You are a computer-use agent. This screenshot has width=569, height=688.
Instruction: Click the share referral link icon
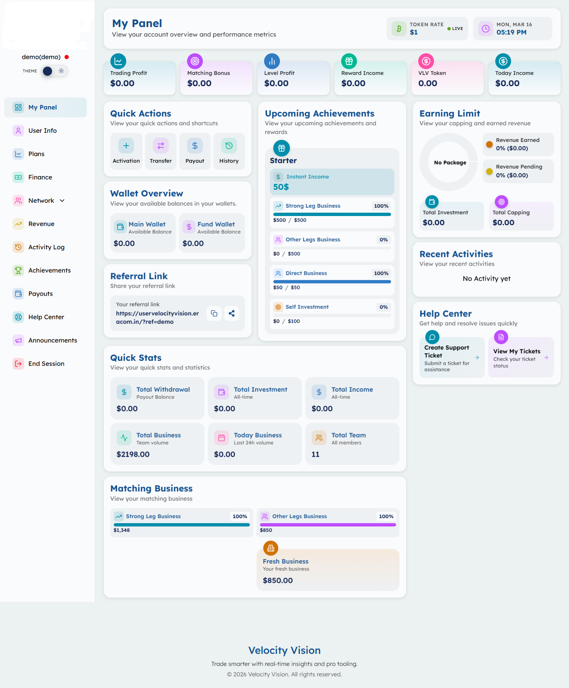232,313
